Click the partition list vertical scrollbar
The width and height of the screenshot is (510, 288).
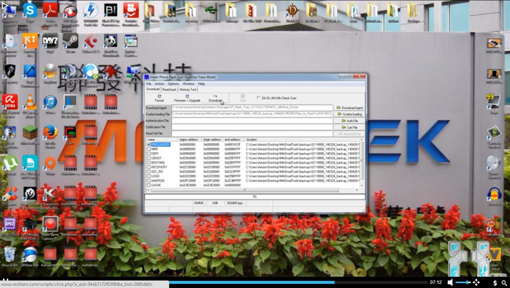pos(362,163)
